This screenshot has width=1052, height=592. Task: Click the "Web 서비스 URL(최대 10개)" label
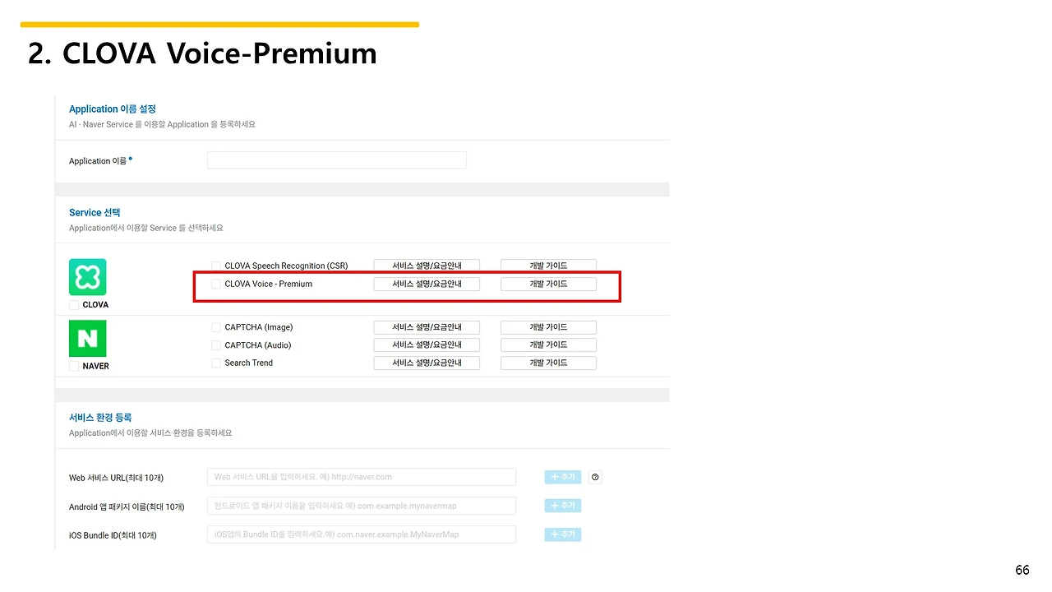[117, 478]
